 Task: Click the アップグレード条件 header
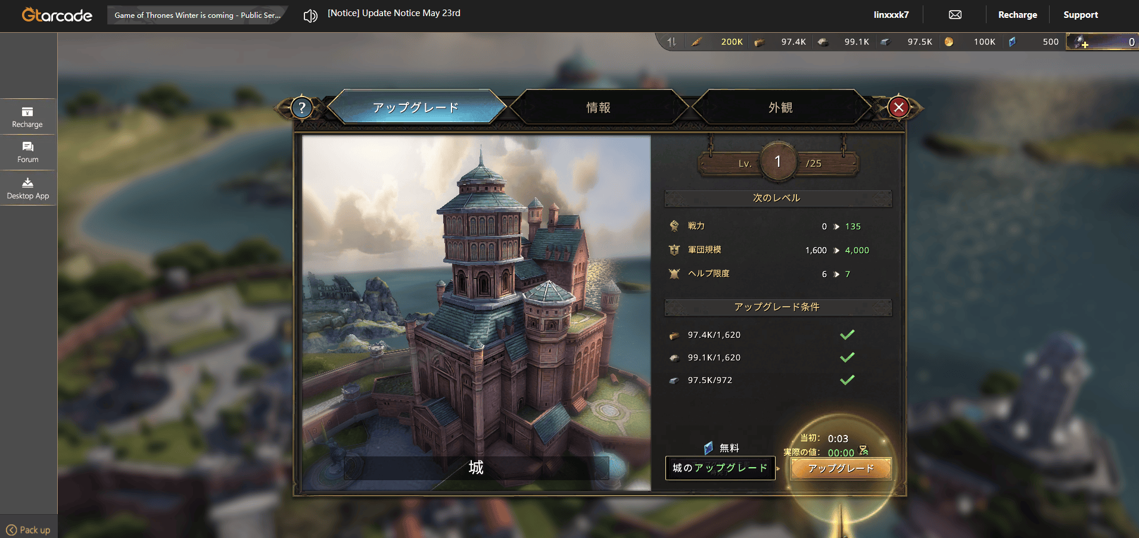pos(778,307)
